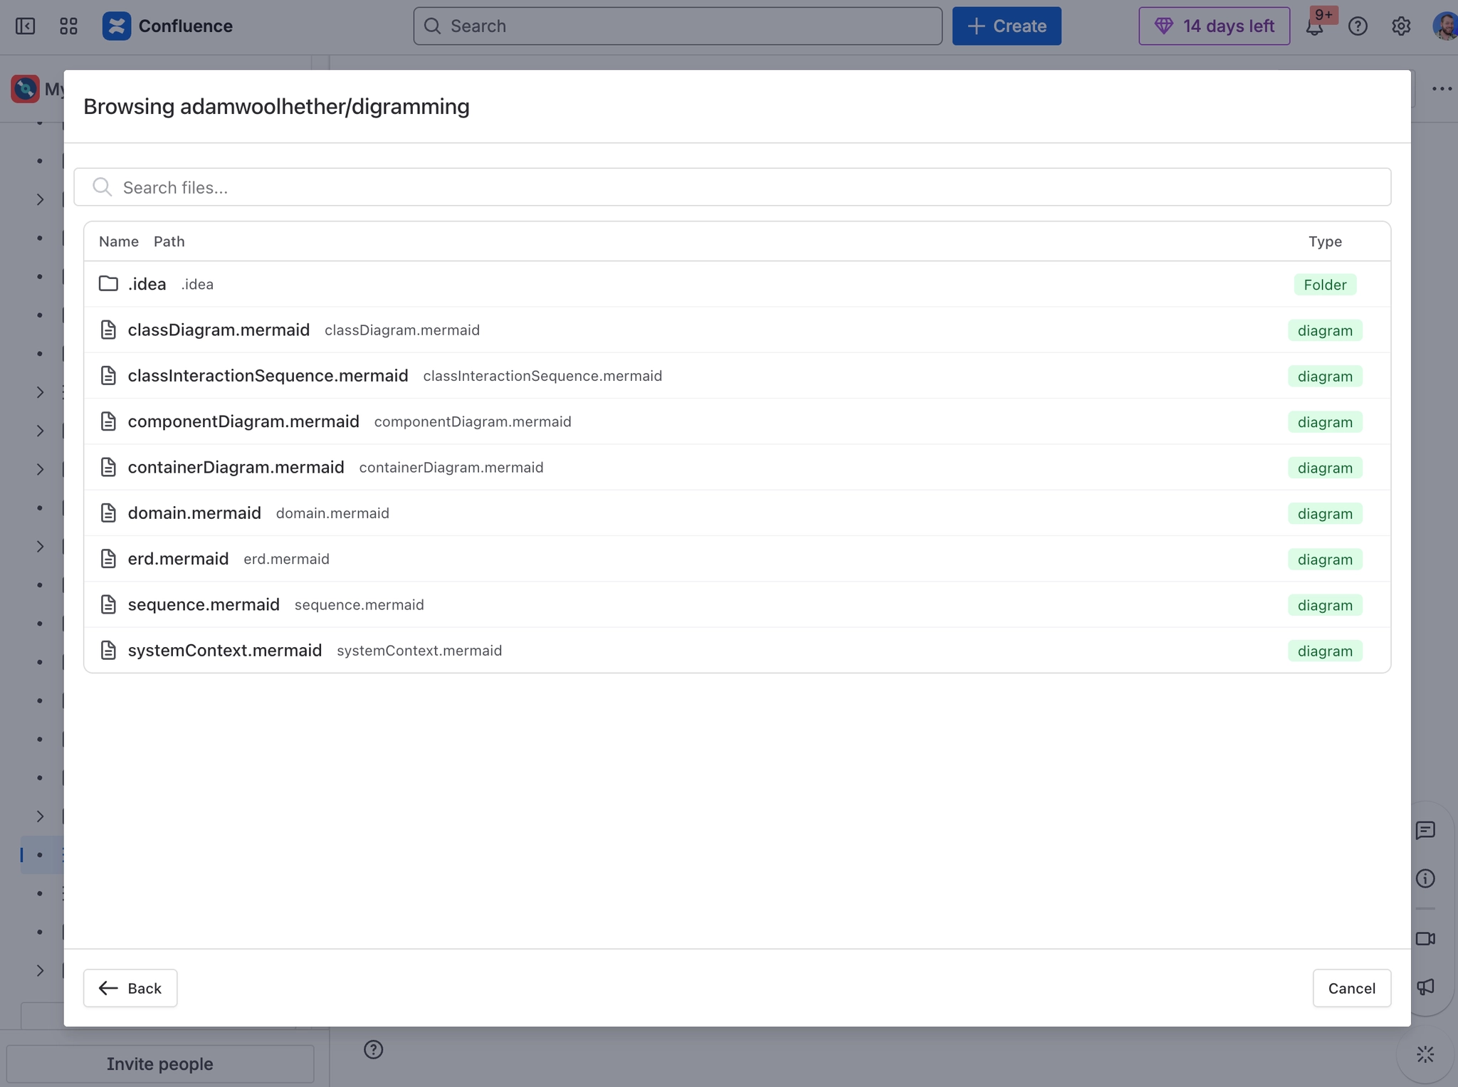1458x1087 pixels.
Task: Click the Back button in the dialog
Action: pyautogui.click(x=130, y=988)
